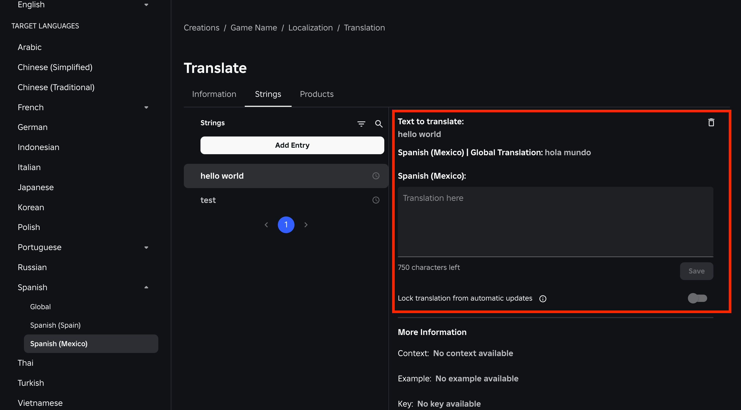Select Spanish (Spain) in sidebar
The width and height of the screenshot is (741, 410).
pyautogui.click(x=55, y=325)
